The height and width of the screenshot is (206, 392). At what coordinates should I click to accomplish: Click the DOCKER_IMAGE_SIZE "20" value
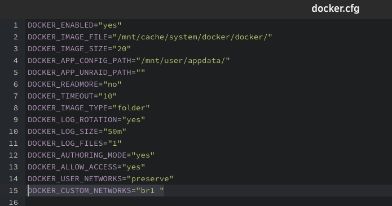point(122,48)
